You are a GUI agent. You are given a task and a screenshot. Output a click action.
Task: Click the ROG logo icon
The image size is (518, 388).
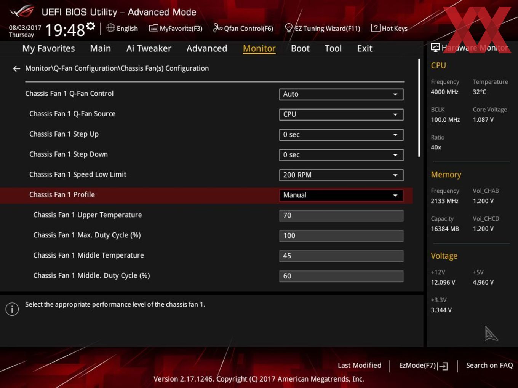(22, 11)
